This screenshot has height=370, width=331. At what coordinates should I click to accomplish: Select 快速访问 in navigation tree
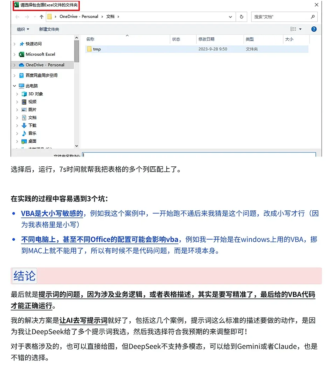33,44
